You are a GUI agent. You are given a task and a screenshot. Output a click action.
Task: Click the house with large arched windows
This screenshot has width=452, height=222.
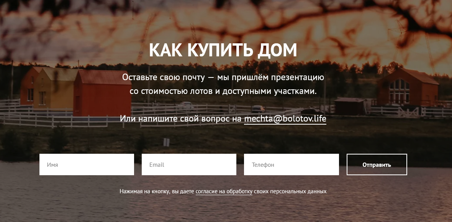[408, 87]
